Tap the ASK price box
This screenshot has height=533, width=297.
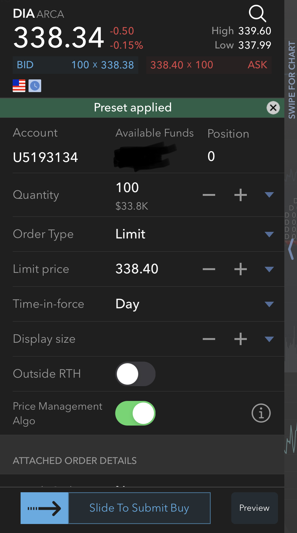[209, 65]
